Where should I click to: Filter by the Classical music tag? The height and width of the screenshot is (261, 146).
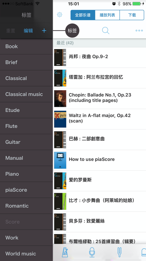point(26,94)
